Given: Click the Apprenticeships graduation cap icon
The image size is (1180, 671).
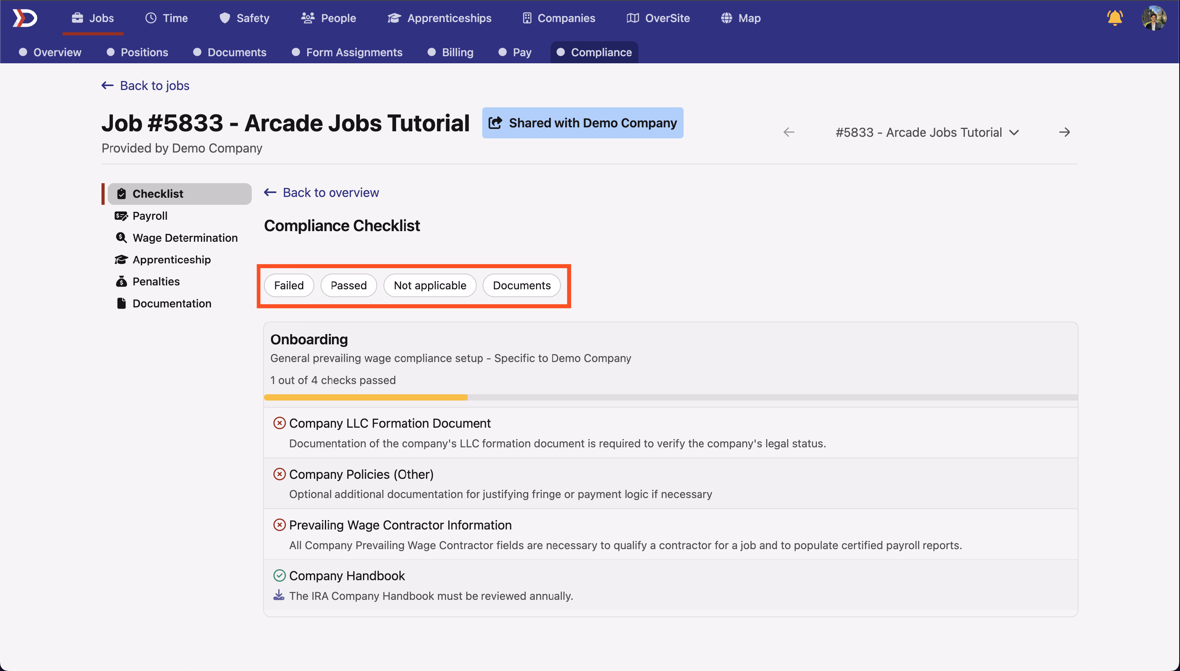Looking at the screenshot, I should click(394, 18).
